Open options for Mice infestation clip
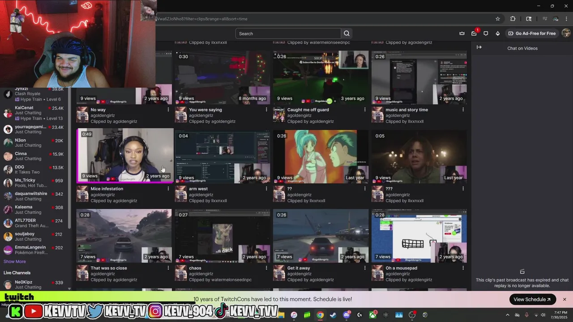Image resolution: width=573 pixels, height=322 pixels. (168, 189)
